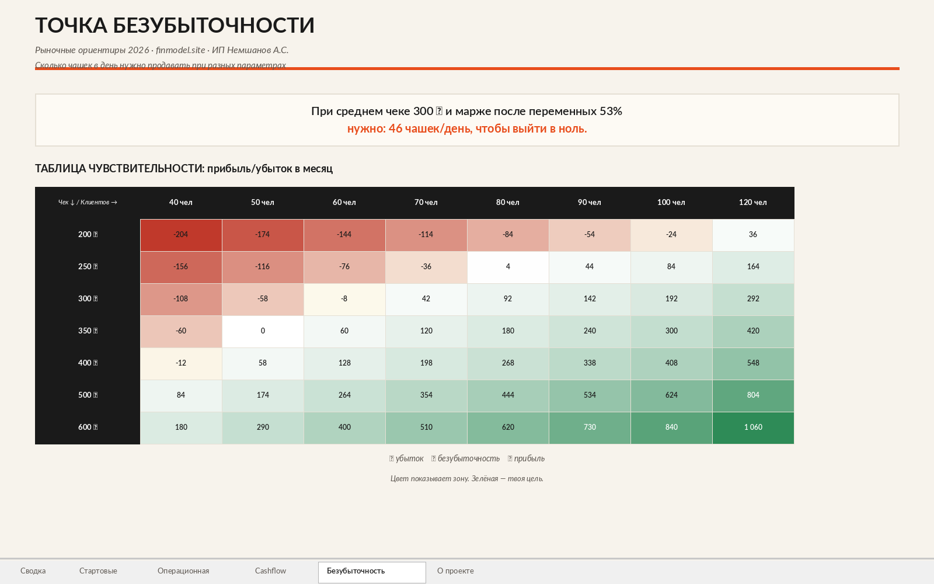
Task: Click the '400 ₽' row header
Action: [x=88, y=363]
